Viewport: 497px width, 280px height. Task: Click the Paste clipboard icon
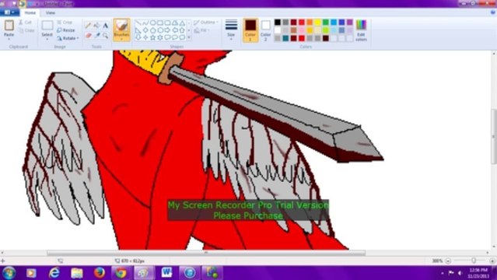point(9,26)
